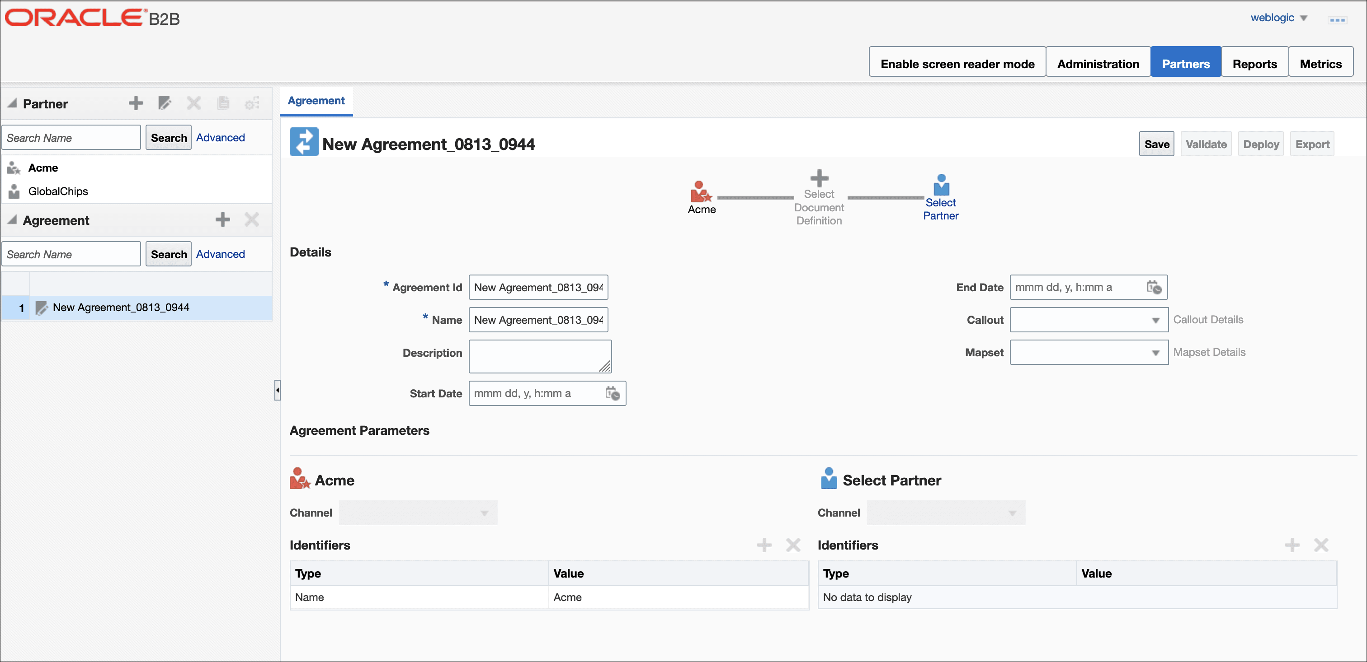Validate the agreement
Image resolution: width=1367 pixels, height=662 pixels.
point(1206,144)
